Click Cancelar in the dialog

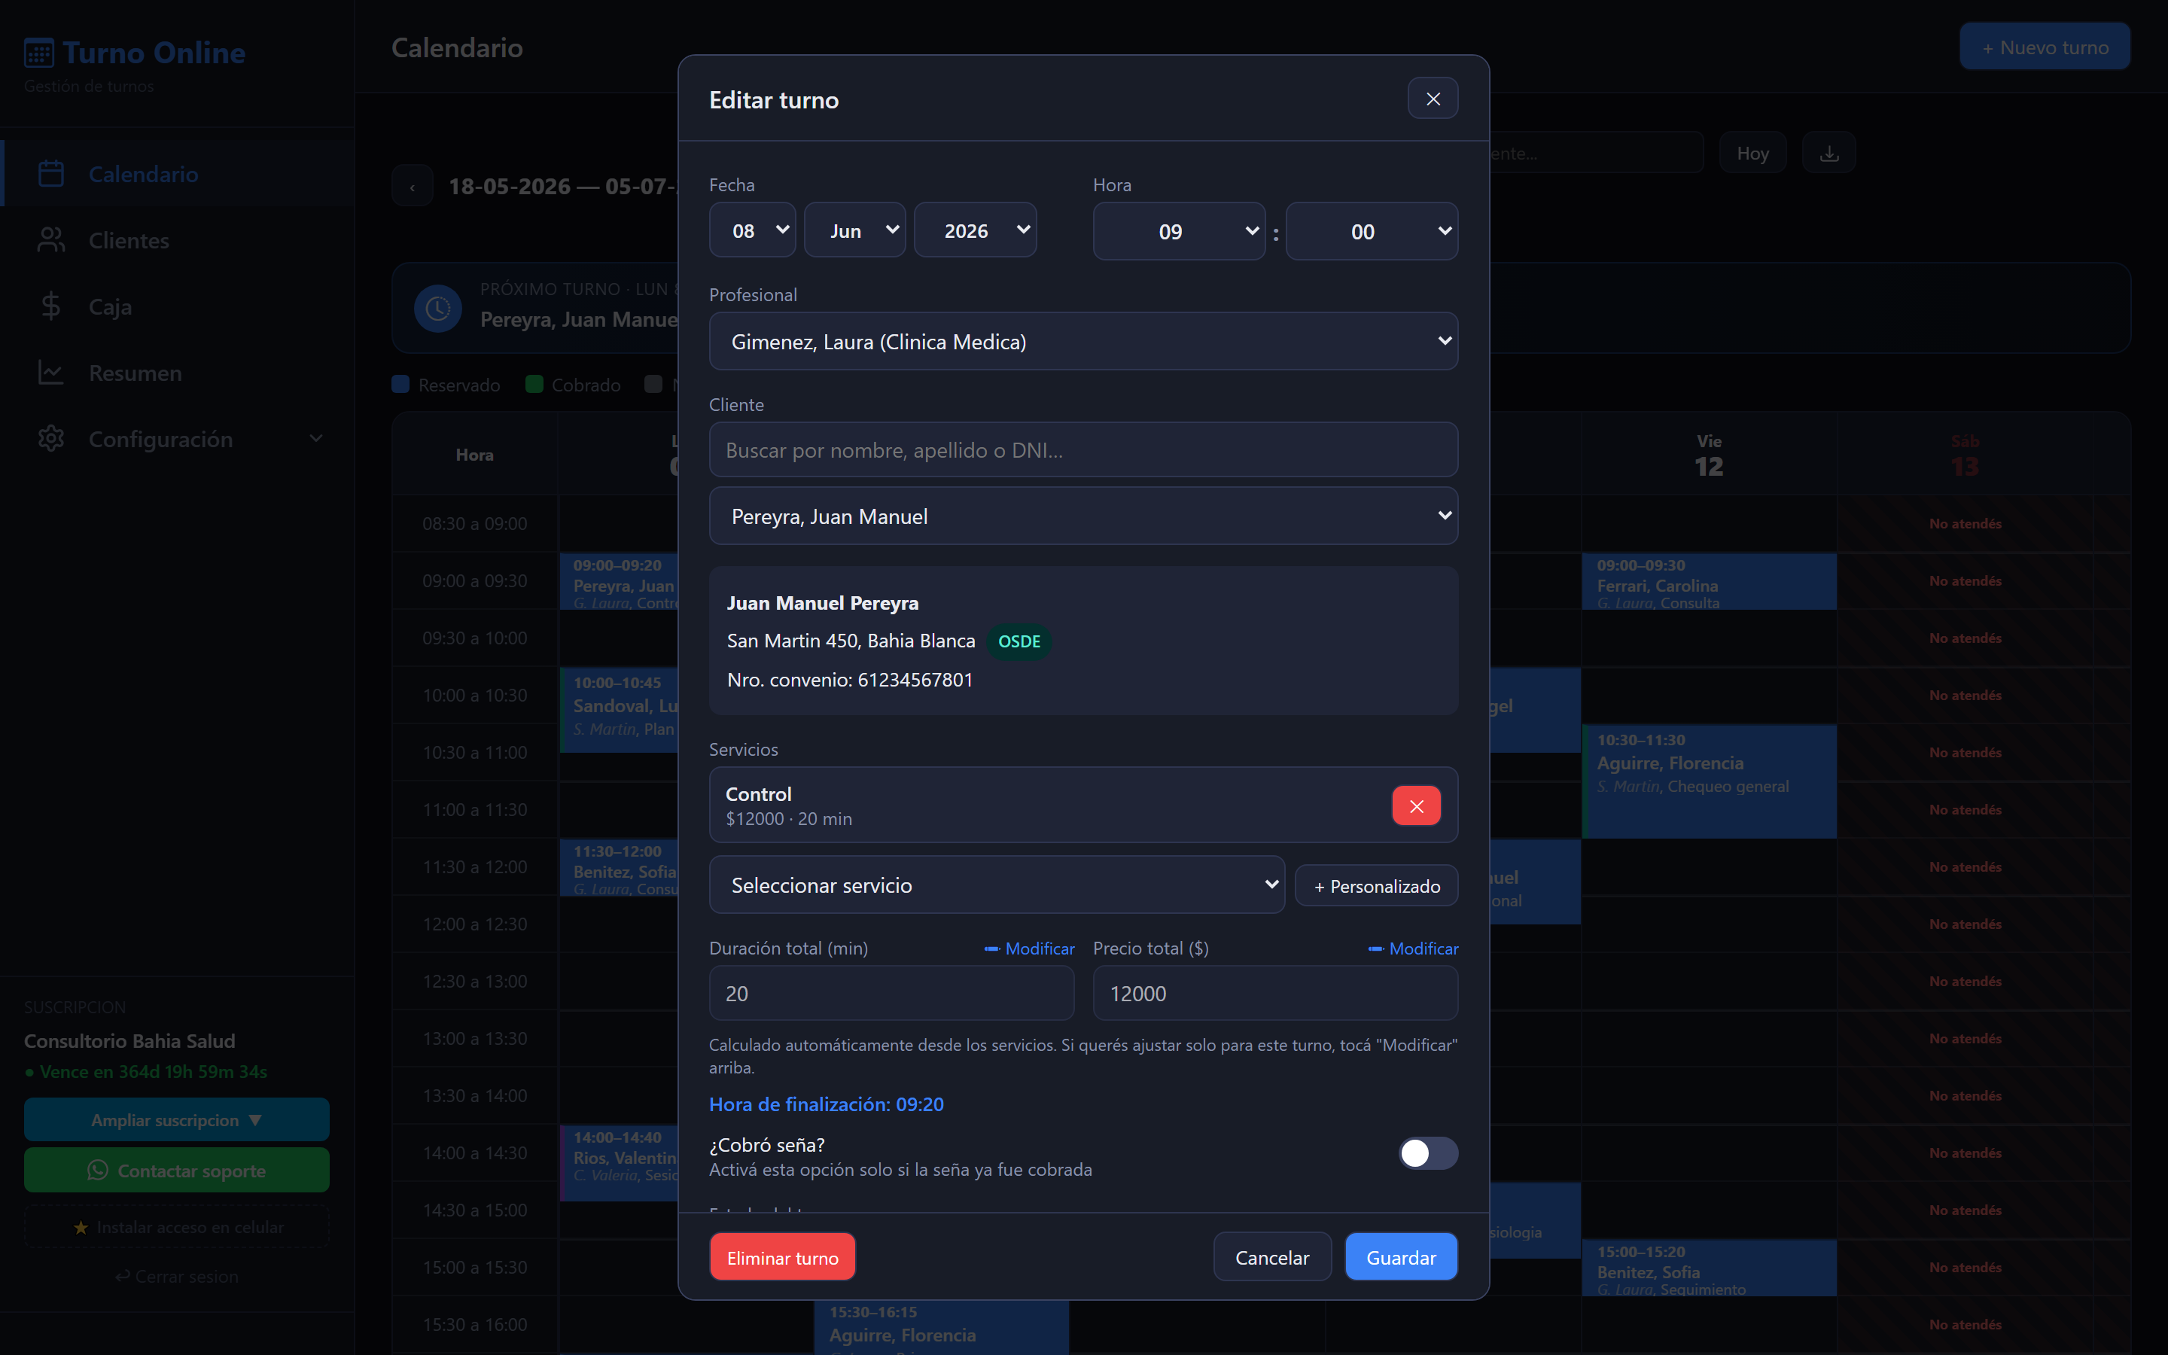pyautogui.click(x=1271, y=1257)
